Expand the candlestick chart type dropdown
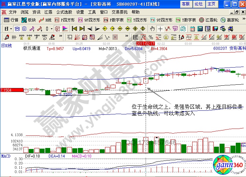Image resolution: width=246 pixels, height=177 pixels. (51, 28)
